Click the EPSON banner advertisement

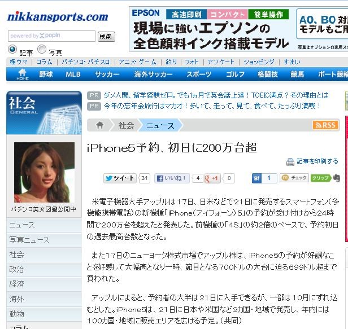[x=238, y=29]
